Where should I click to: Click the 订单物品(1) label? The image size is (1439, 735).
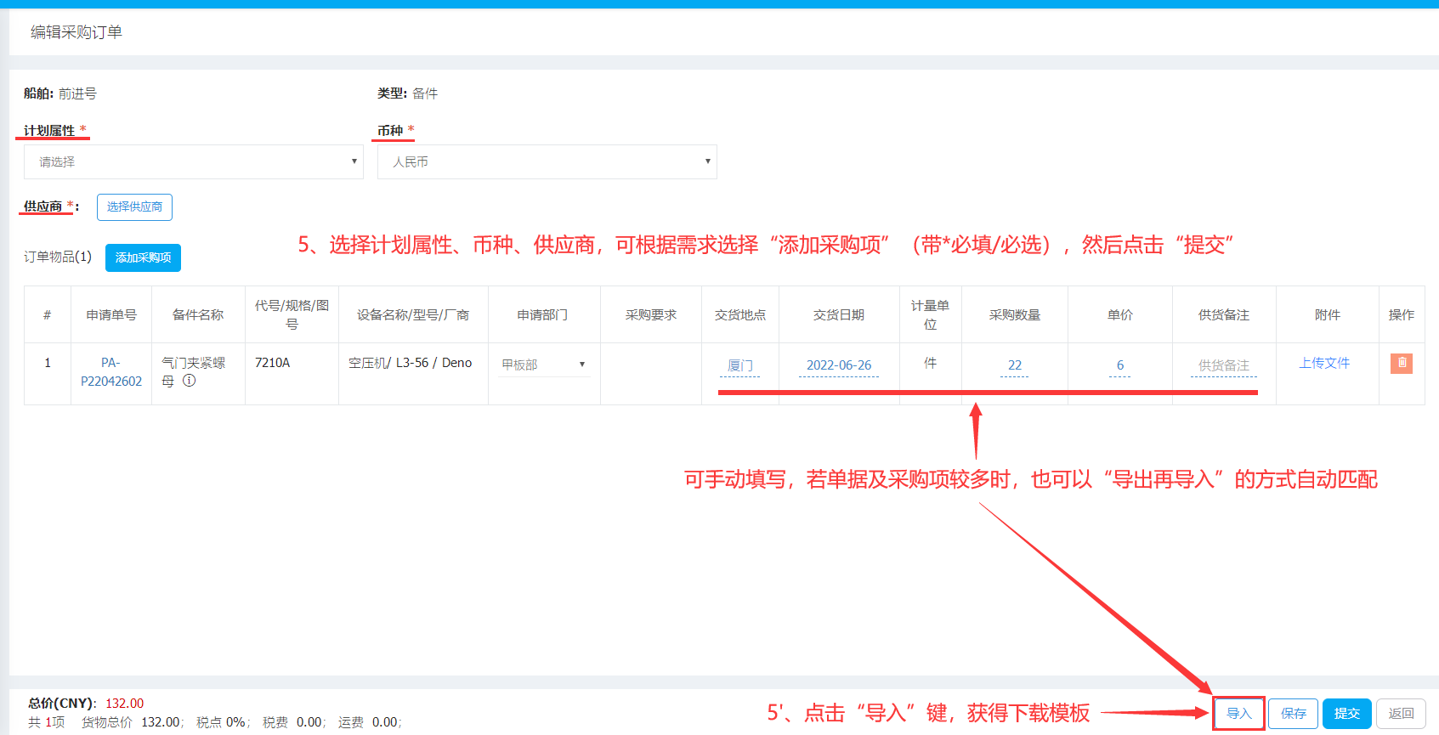[x=58, y=257]
